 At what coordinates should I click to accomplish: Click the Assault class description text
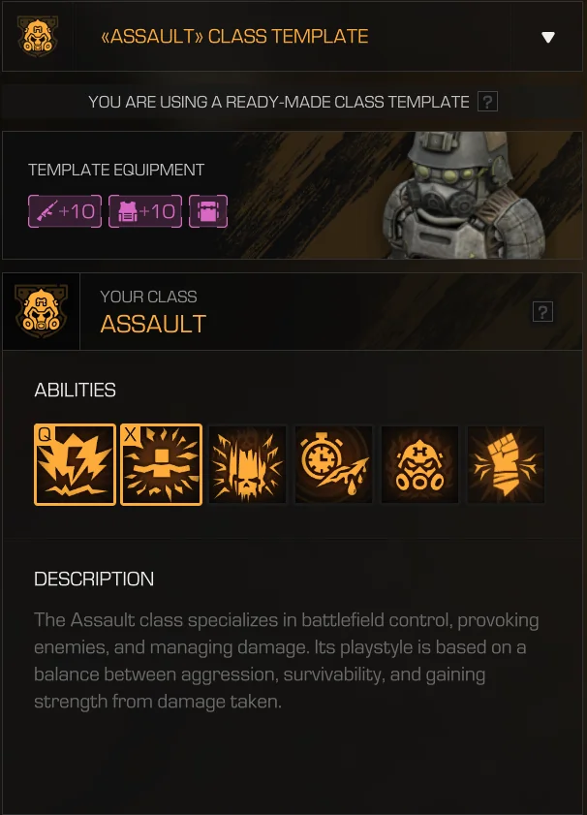point(286,661)
